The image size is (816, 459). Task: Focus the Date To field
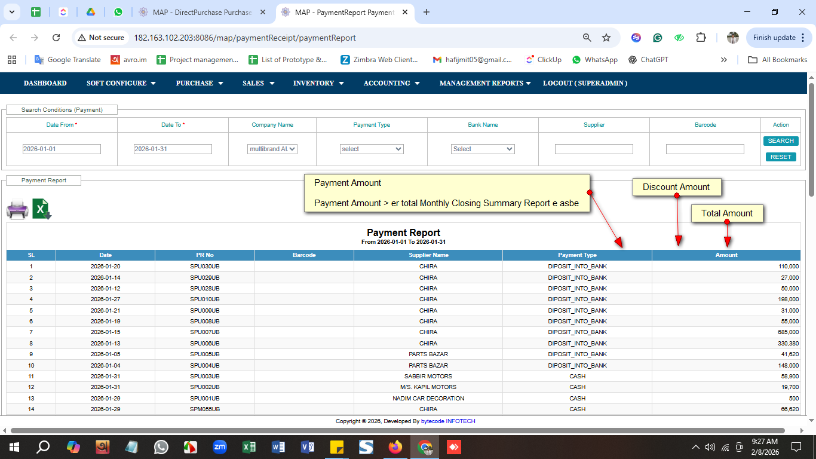[173, 149]
